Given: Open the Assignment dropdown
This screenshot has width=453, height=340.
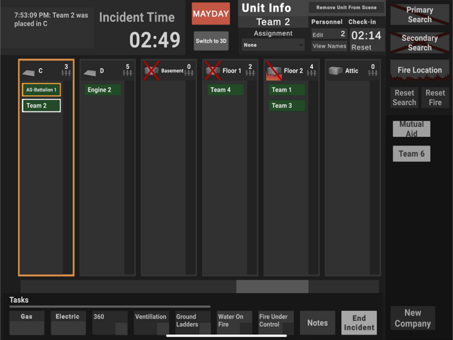Looking at the screenshot, I should click(273, 45).
